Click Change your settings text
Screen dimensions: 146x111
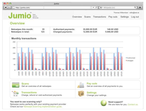tap(97, 95)
